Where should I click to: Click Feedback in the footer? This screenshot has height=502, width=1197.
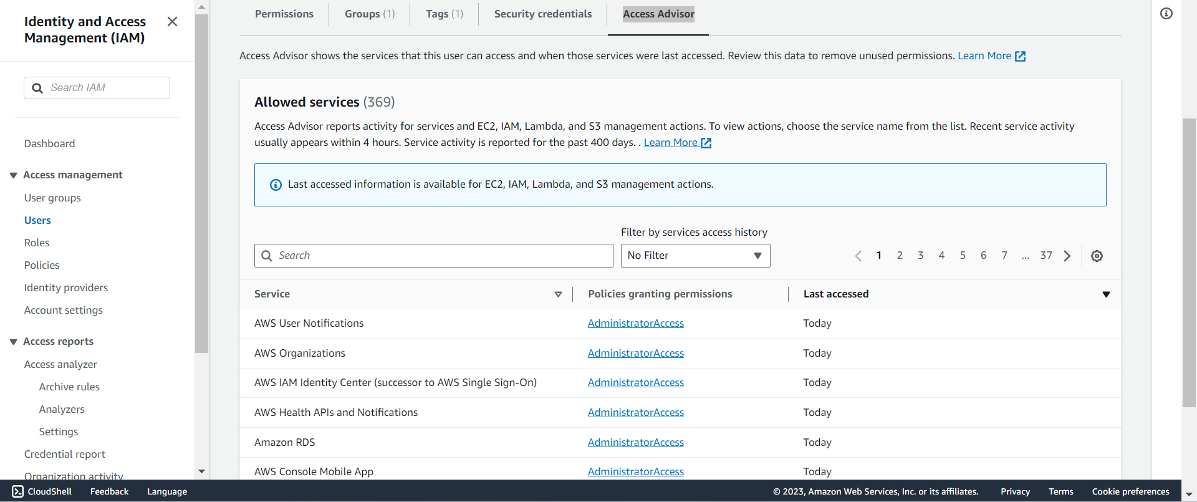109,491
